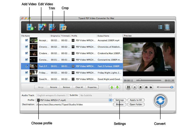Click the Open Folder button
Screen dimensions: 196x130
coord(136,104)
